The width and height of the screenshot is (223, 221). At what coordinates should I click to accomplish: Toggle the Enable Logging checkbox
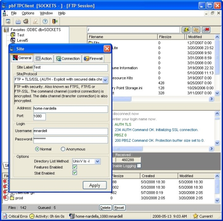click(x=139, y=166)
